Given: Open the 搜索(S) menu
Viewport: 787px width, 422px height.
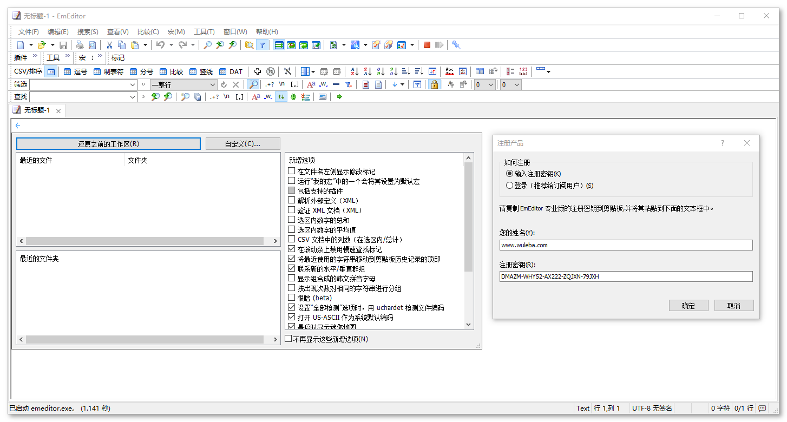Looking at the screenshot, I should (88, 32).
